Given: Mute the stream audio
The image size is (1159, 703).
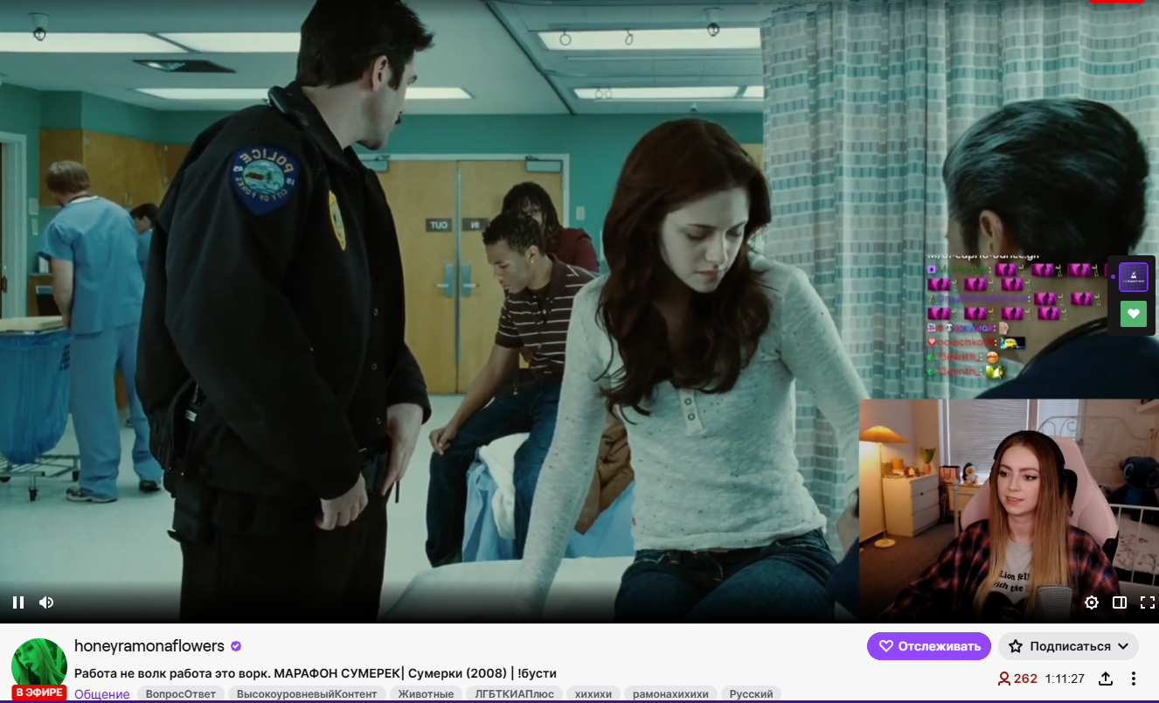Looking at the screenshot, I should [x=46, y=602].
